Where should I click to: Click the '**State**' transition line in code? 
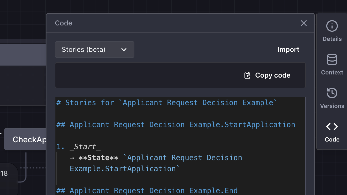coord(156,158)
